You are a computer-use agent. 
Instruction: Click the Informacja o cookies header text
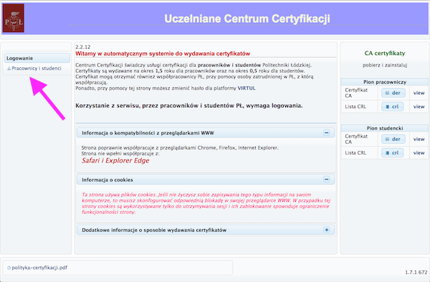pyautogui.click(x=107, y=180)
